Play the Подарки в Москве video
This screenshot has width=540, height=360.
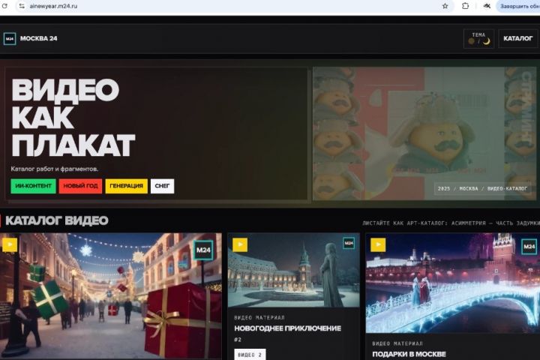tap(378, 245)
